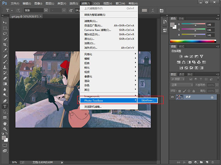Expand the 模糊 filter submenu
The height and width of the screenshot is (165, 221).
109,59
